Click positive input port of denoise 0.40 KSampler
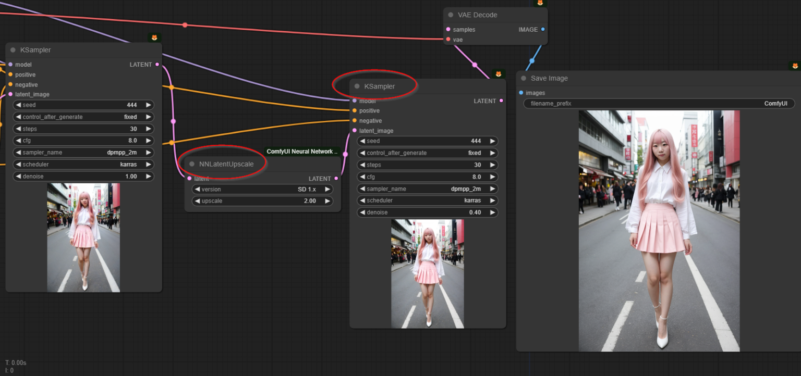The height and width of the screenshot is (376, 801). point(355,111)
